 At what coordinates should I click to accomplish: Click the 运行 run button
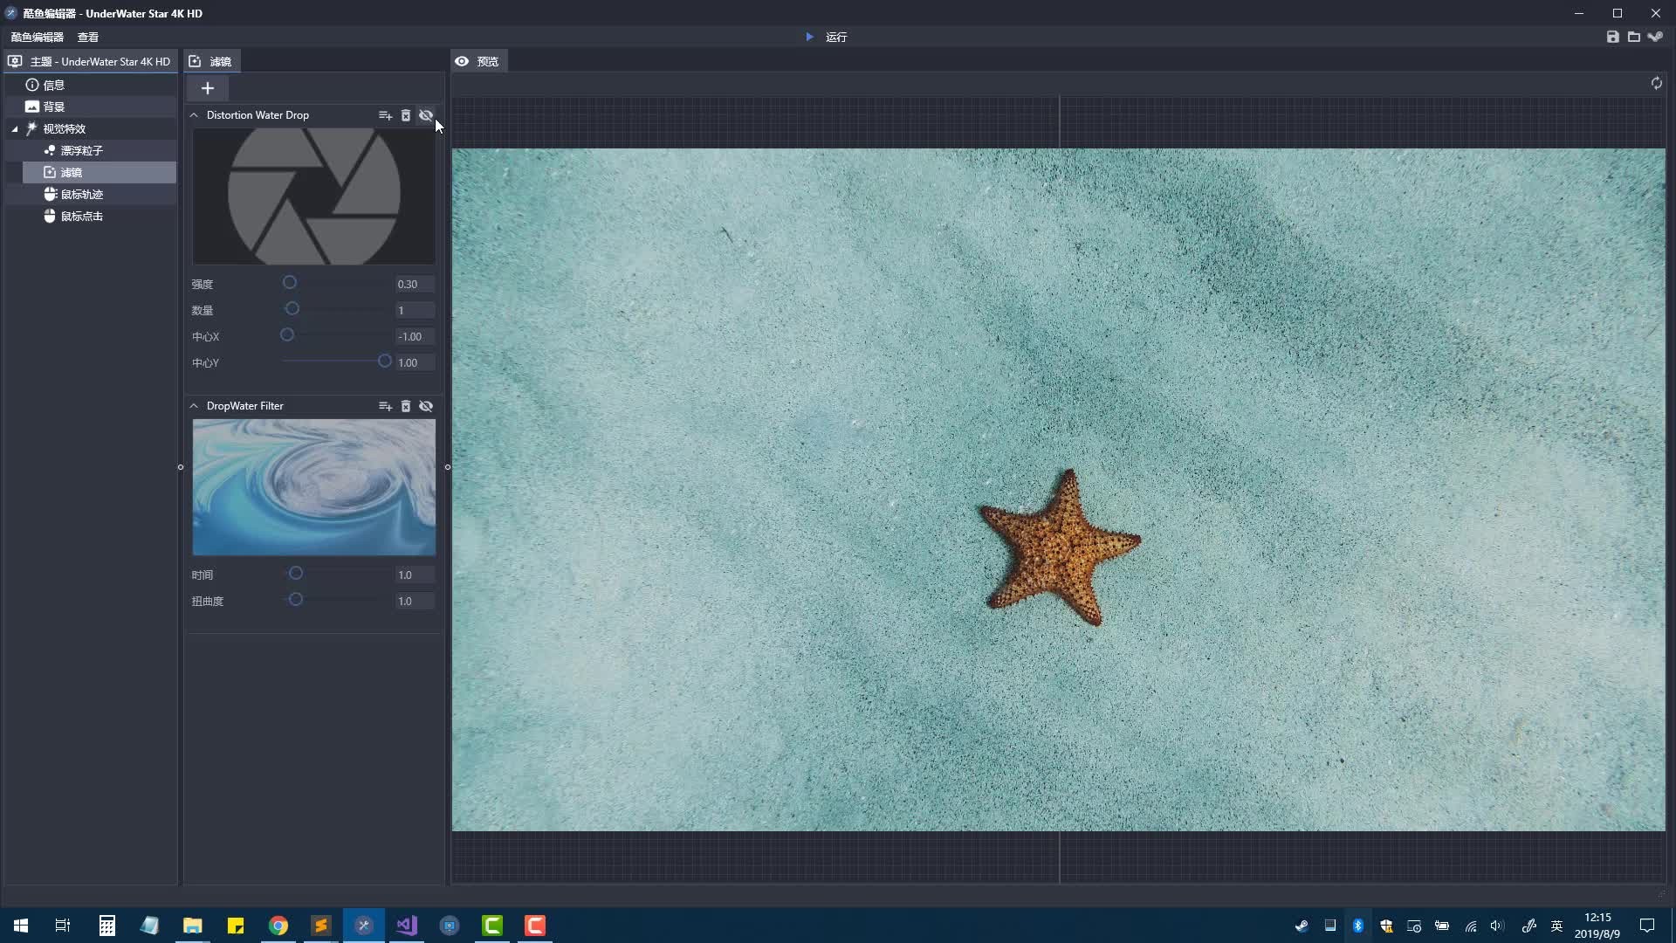(x=826, y=37)
